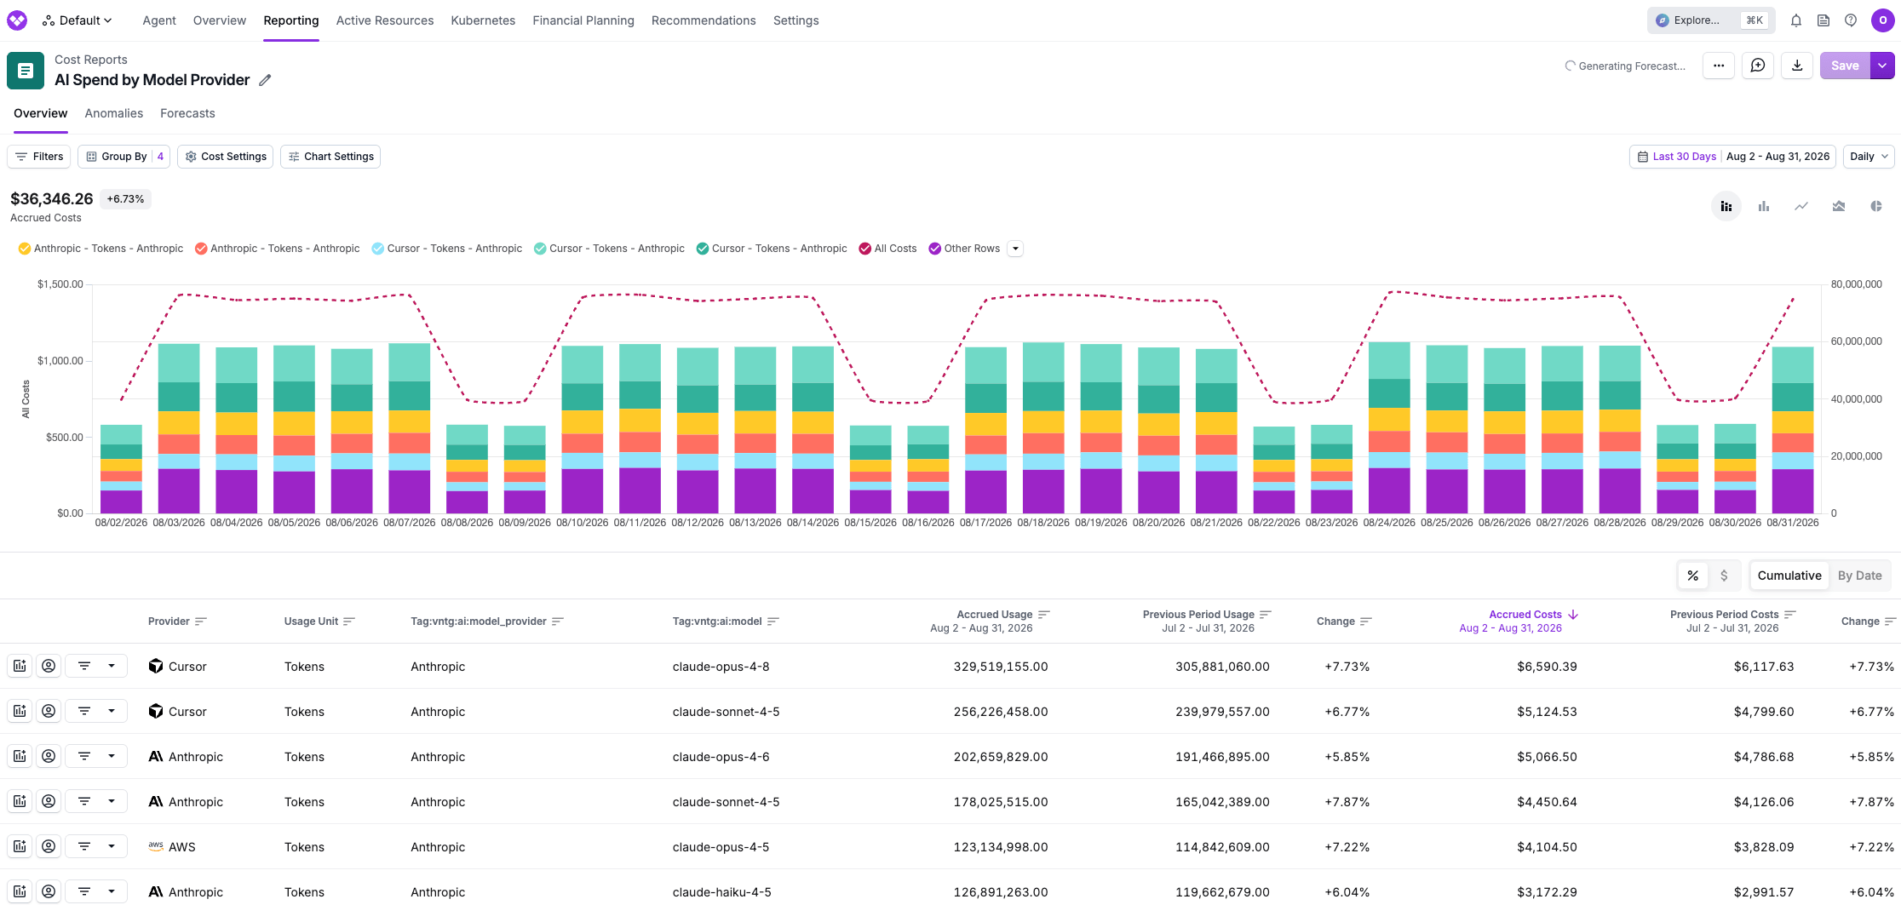Click the 08/24/2026 purple bar segment
The width and height of the screenshot is (1901, 905).
coord(1389,490)
